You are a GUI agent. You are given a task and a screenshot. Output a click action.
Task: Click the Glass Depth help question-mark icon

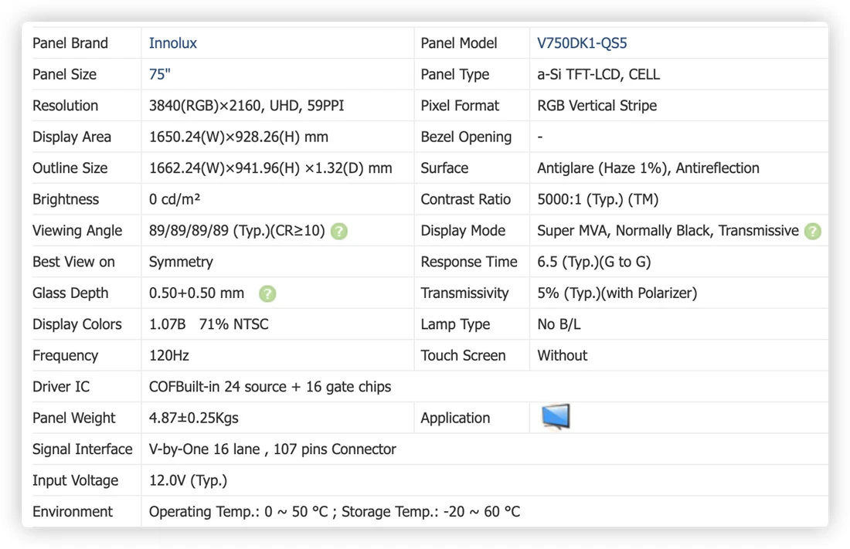tap(267, 293)
